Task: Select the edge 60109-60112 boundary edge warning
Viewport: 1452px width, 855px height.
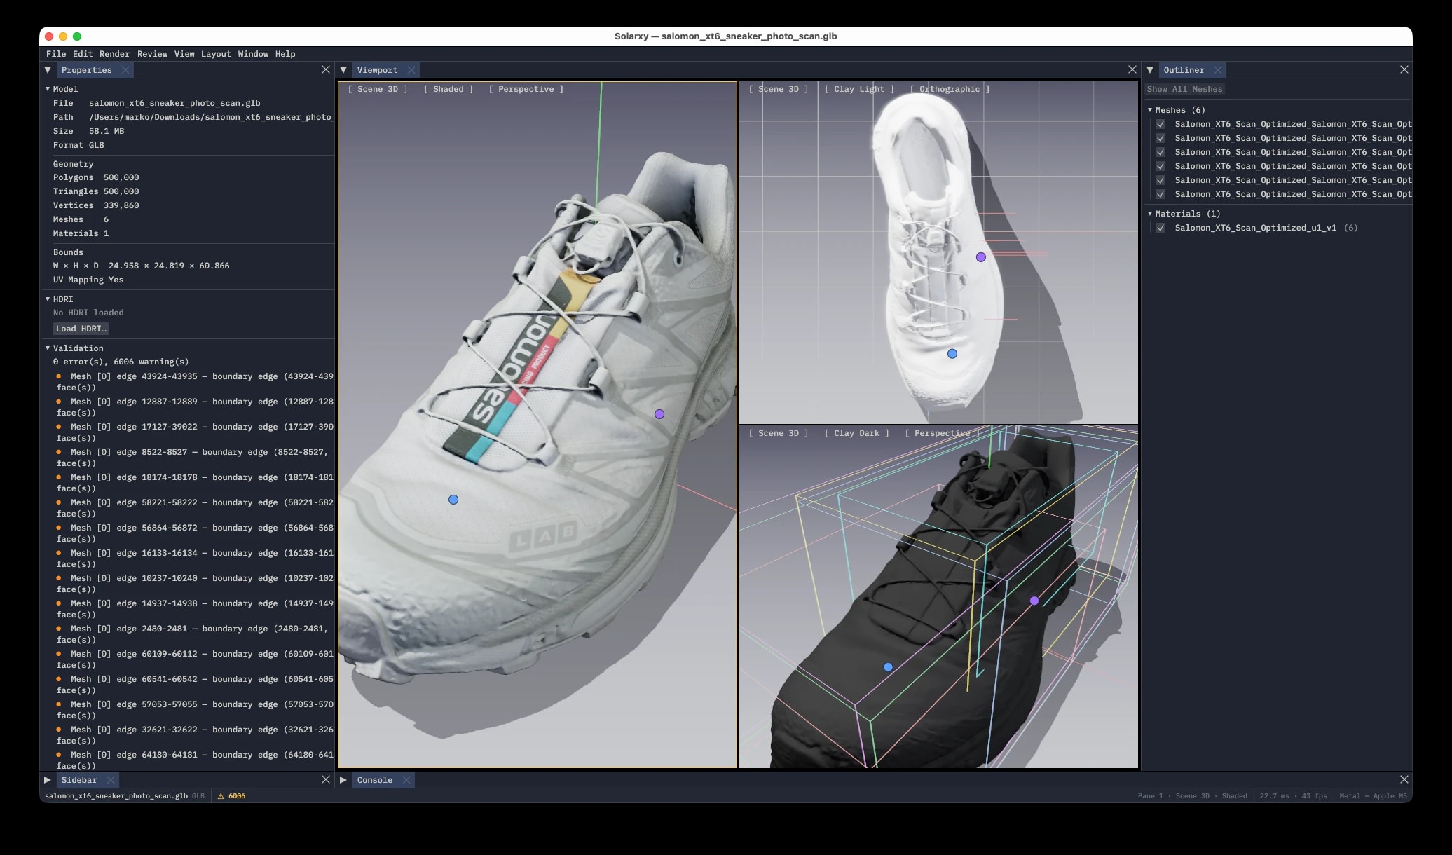Action: [195, 659]
